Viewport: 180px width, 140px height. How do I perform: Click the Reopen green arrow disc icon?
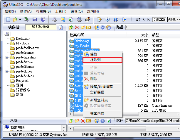tap(26, 20)
